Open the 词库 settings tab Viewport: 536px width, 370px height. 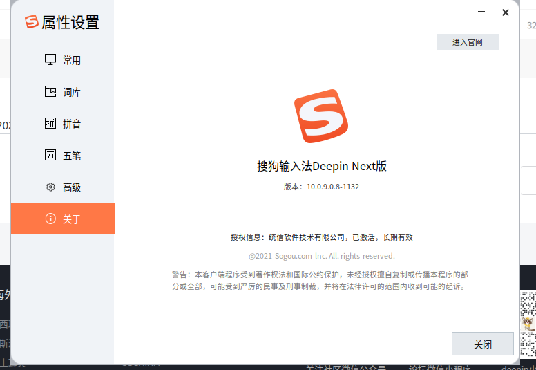[63, 92]
